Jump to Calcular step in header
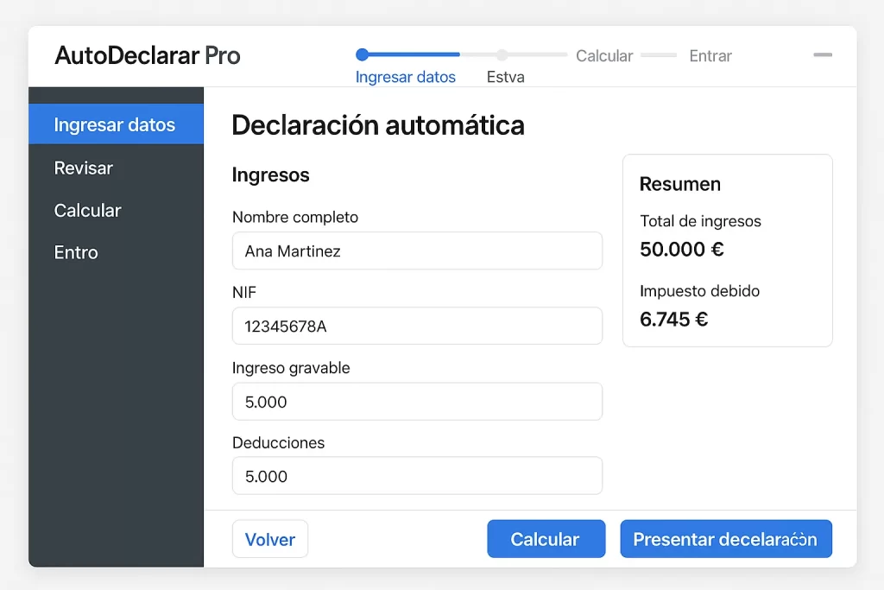 [x=604, y=56]
